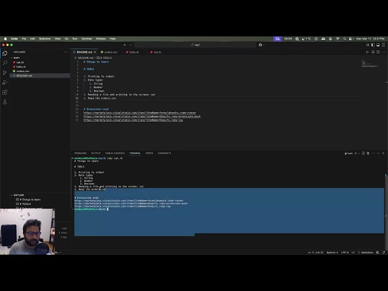
Task: Open the Go menu
Action: (x=67, y=39)
